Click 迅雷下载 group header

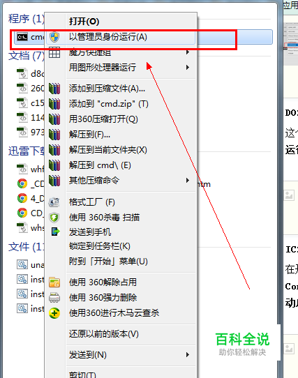pyautogui.click(x=27, y=151)
